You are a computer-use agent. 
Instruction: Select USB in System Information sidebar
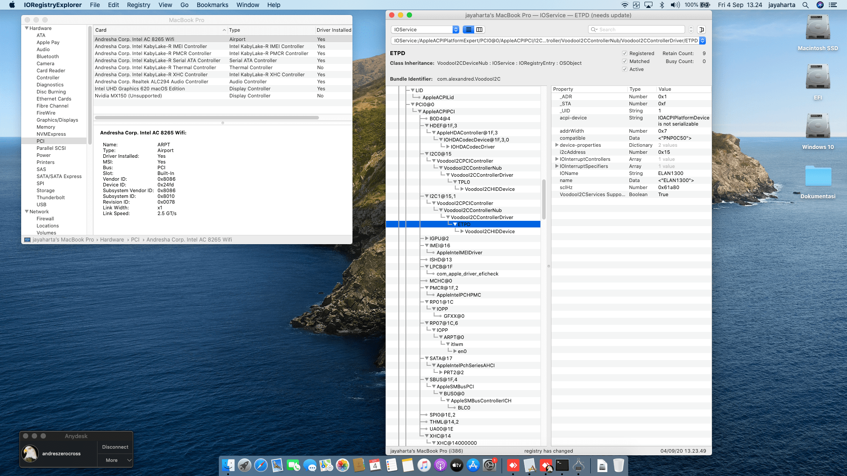[x=41, y=205]
